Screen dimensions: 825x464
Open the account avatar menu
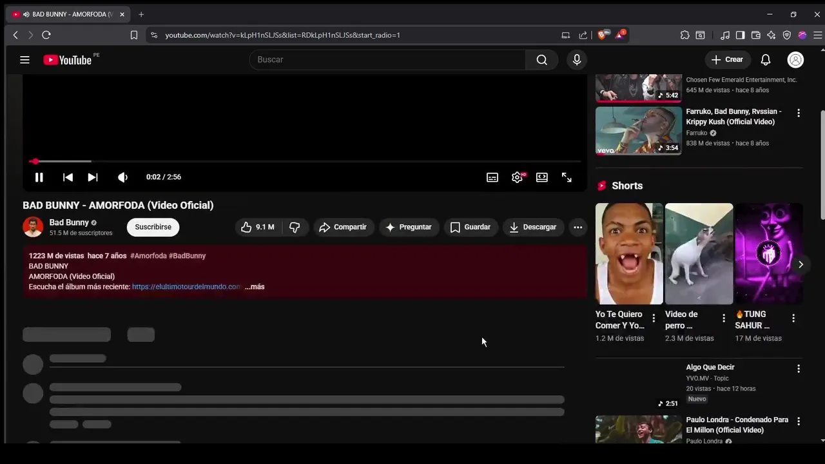pyautogui.click(x=795, y=60)
